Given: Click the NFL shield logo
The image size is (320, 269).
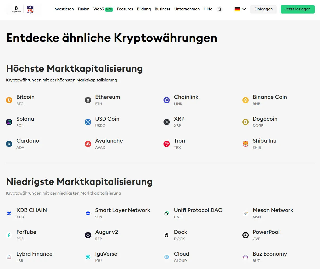Looking at the screenshot, I should click(30, 9).
